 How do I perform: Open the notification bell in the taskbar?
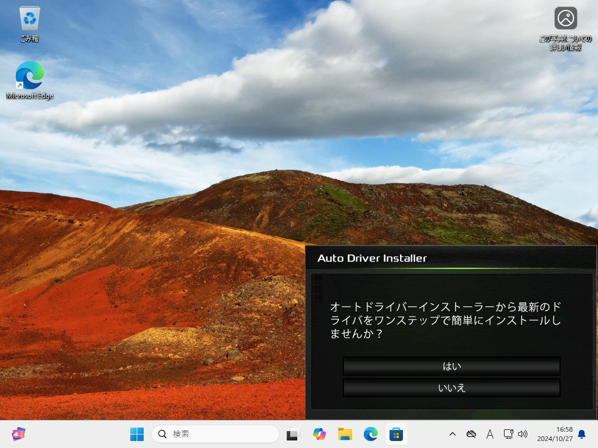pyautogui.click(x=582, y=434)
